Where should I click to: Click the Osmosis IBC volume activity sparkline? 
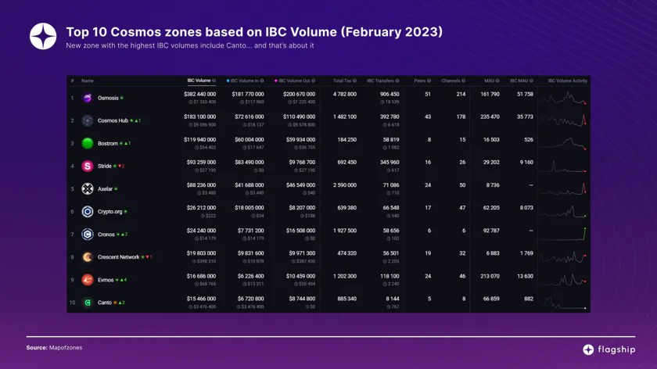click(x=563, y=99)
